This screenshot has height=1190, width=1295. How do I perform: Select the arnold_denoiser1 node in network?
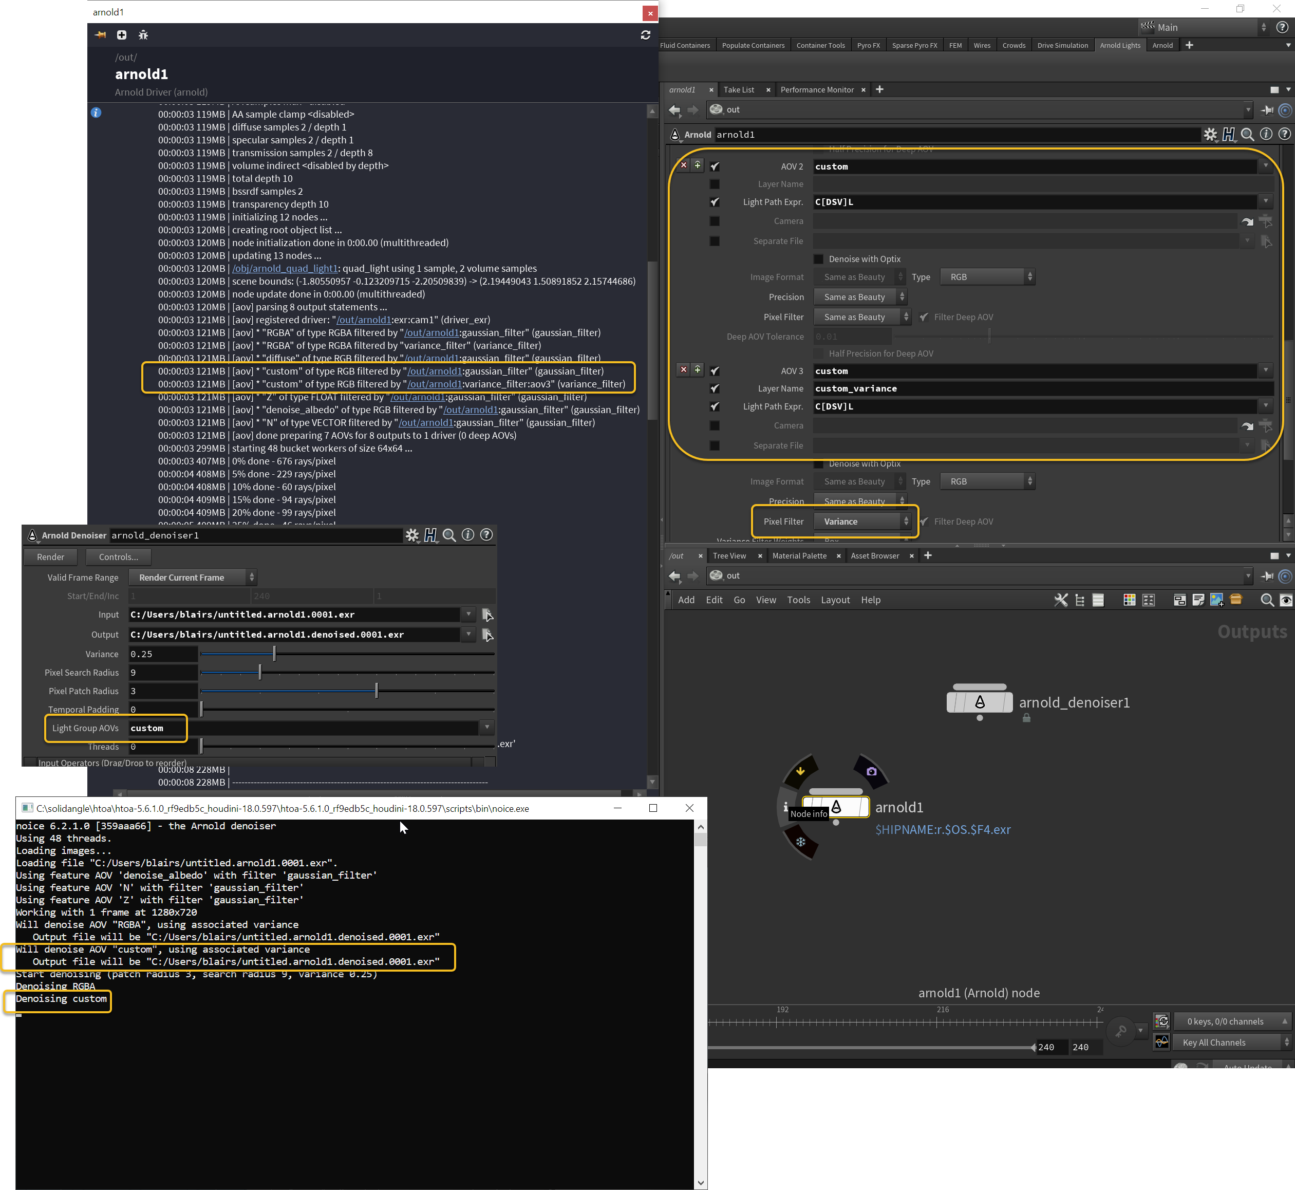point(980,702)
